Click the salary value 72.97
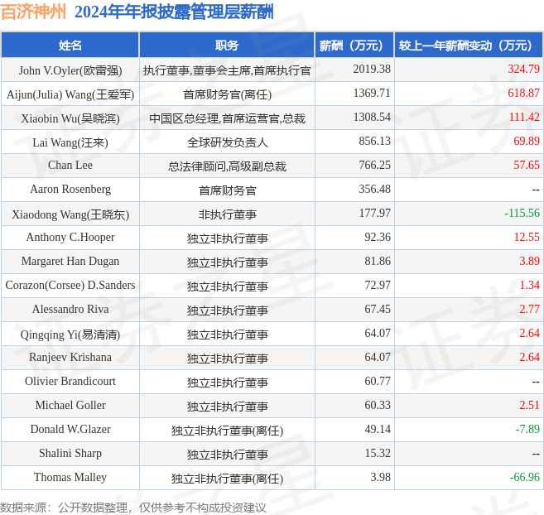 tap(378, 285)
